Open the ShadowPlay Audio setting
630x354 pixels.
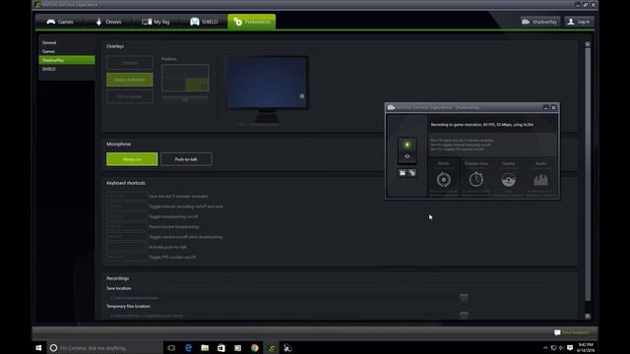coord(540,178)
